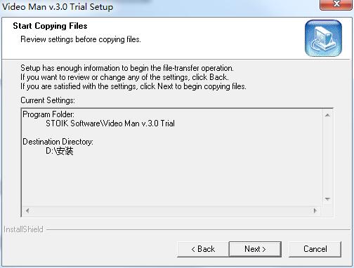Screen dimensions: 354x268
Task: Click the horizontal scroll right arrow
Action: coord(315,210)
